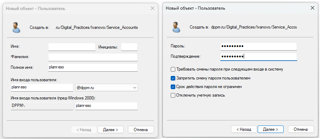Enable require password change at next logon
The height and width of the screenshot is (139, 320).
173,69
